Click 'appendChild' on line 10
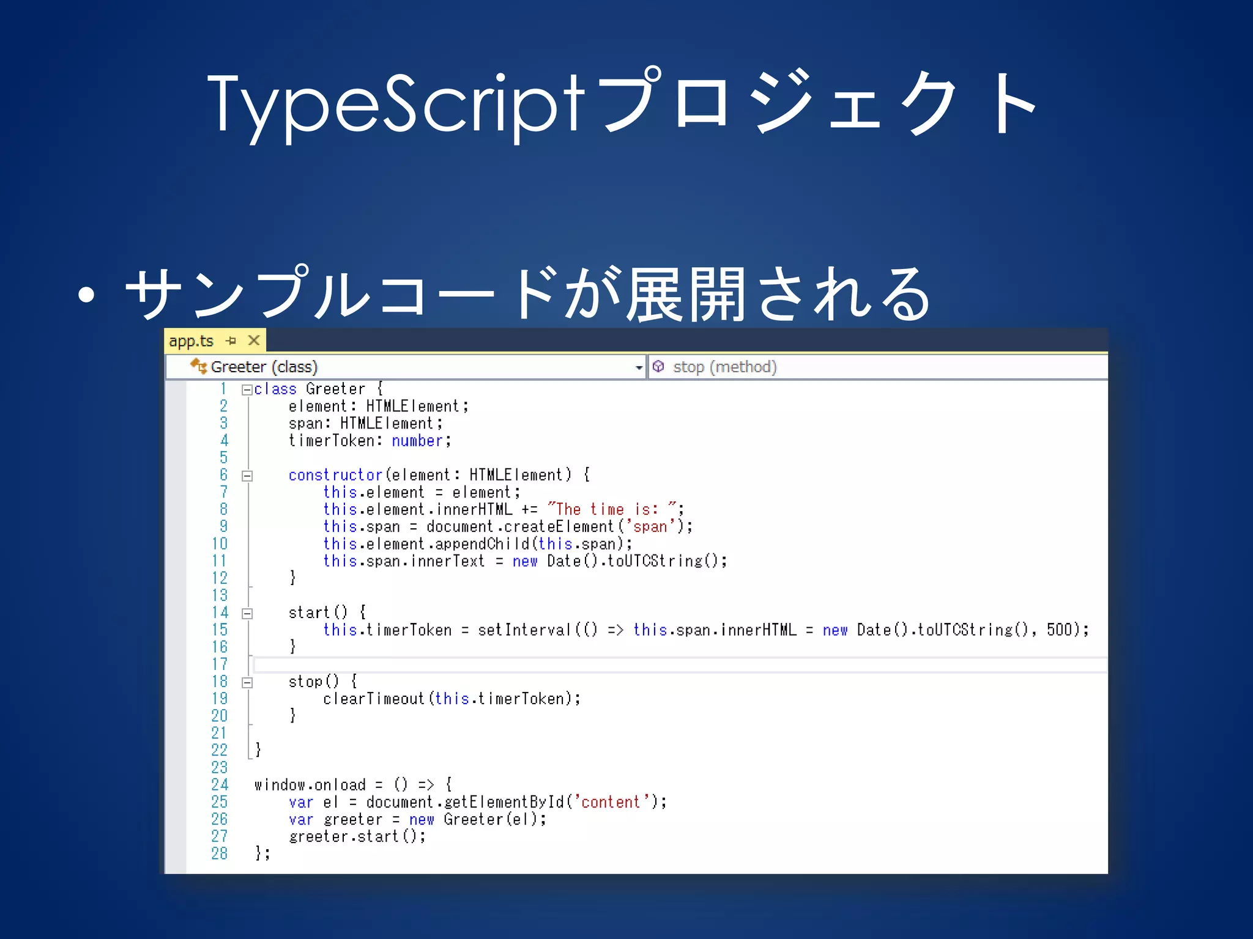This screenshot has width=1253, height=939. click(x=482, y=543)
